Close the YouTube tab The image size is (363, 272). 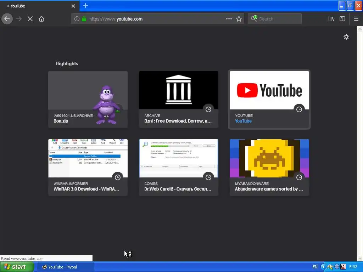pyautogui.click(x=73, y=6)
